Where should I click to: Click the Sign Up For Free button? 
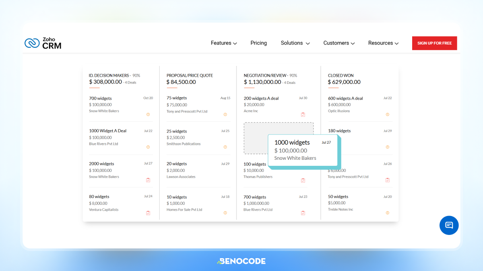pos(434,43)
